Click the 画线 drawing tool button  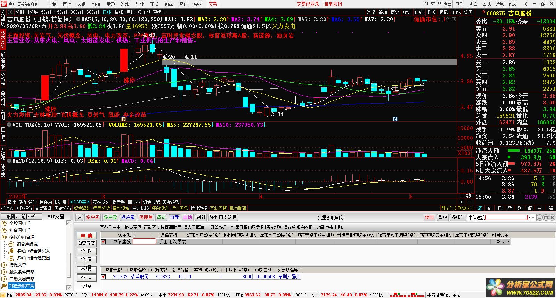coord(419,12)
